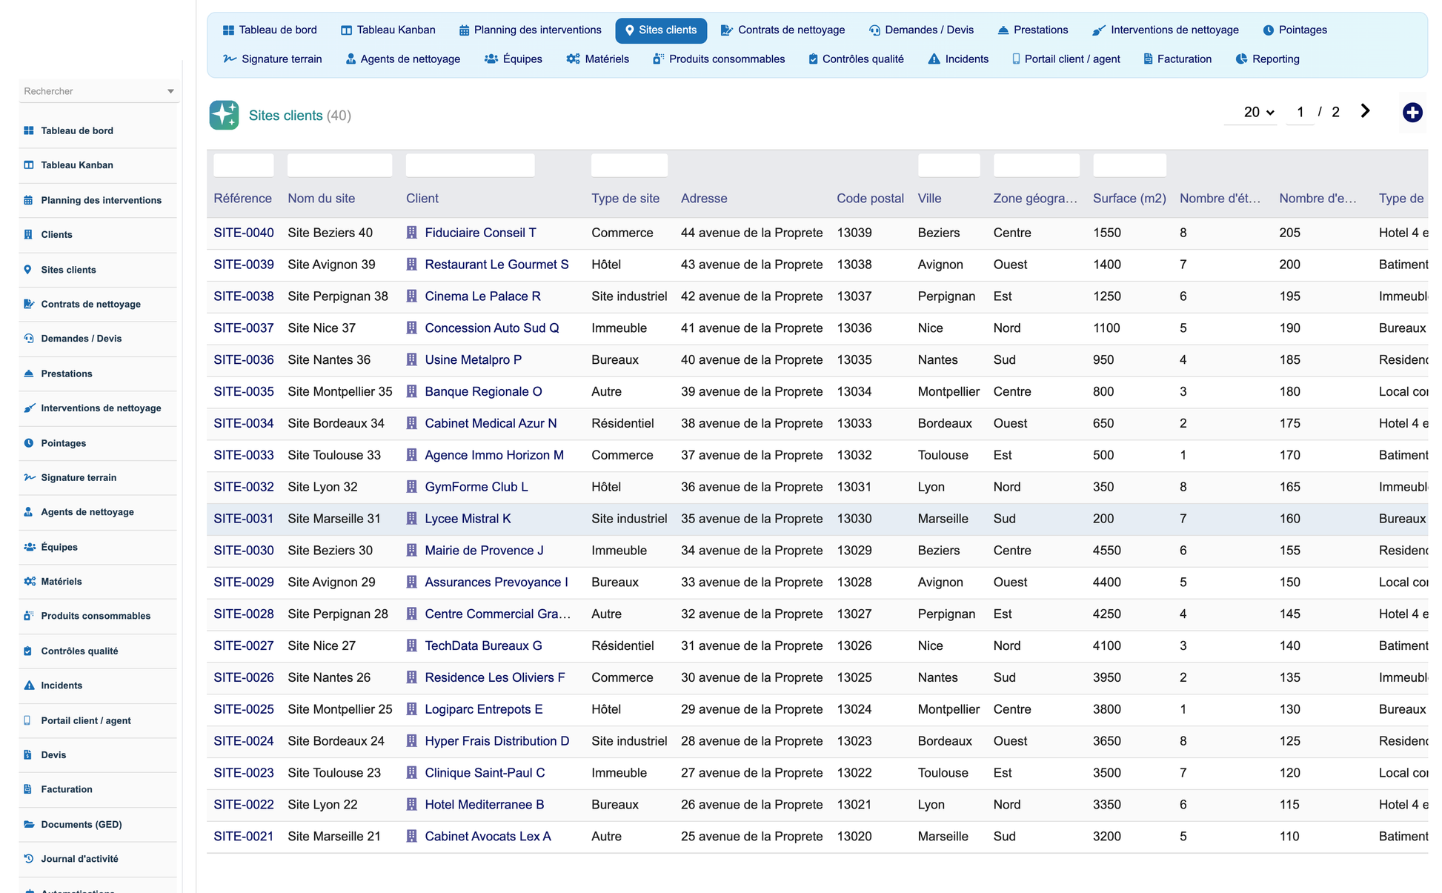The width and height of the screenshot is (1442, 893).
Task: Click the Sites clients sparkle logo icon
Action: click(x=224, y=115)
